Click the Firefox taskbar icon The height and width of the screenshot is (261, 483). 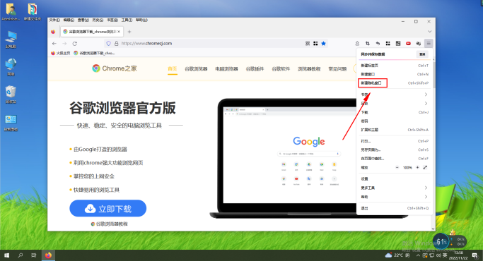pyautogui.click(x=48, y=255)
